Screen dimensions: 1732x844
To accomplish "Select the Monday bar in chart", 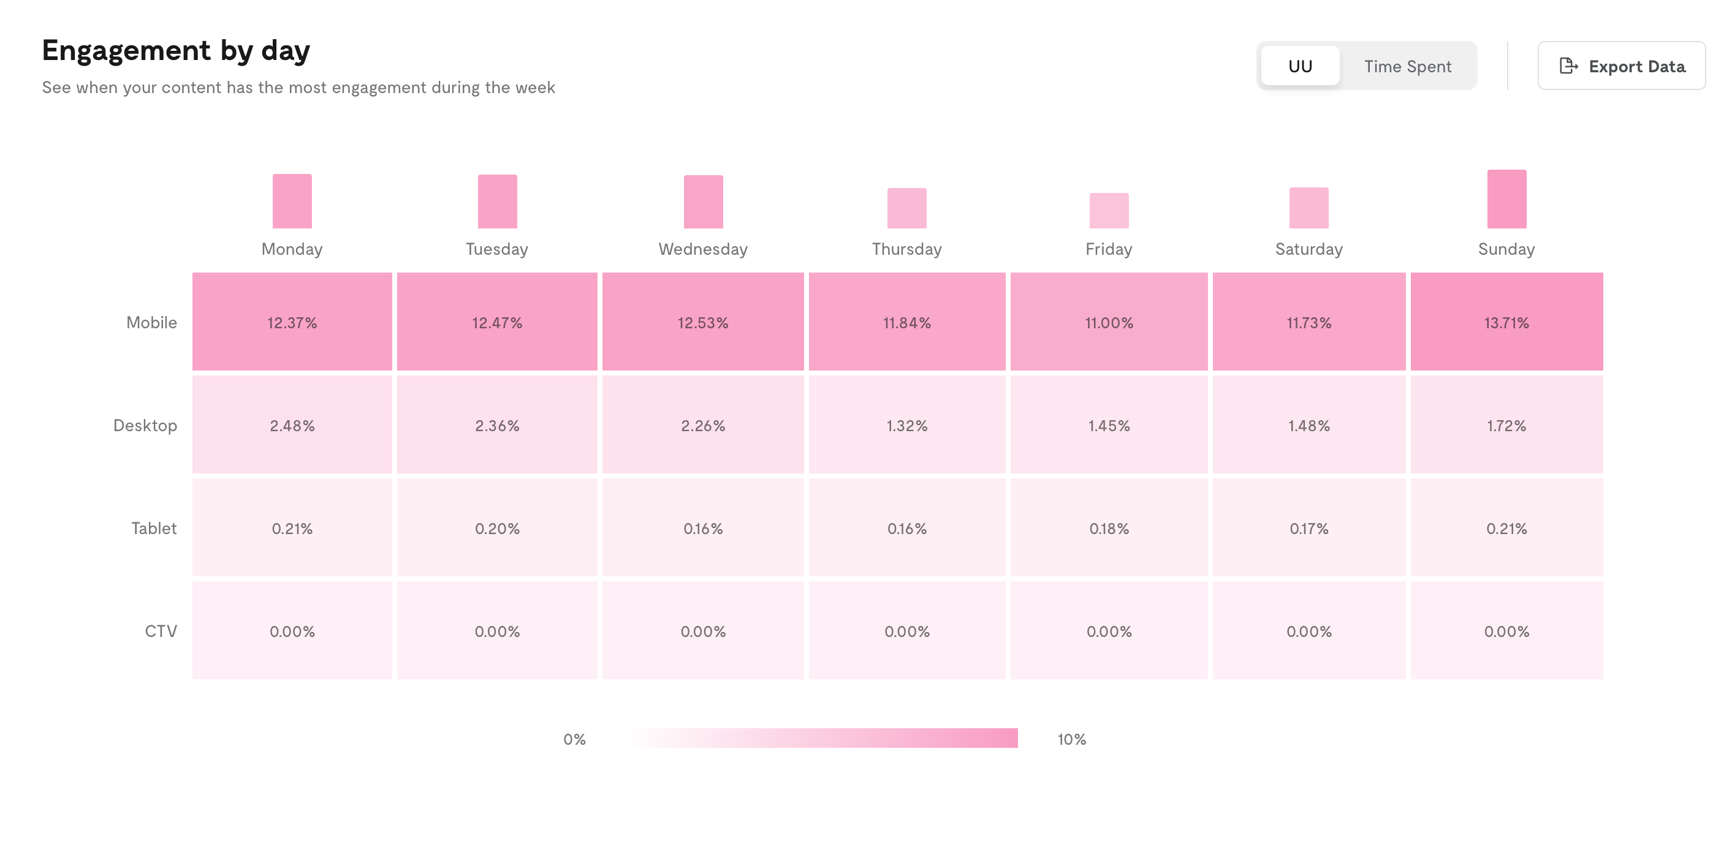I will point(292,201).
